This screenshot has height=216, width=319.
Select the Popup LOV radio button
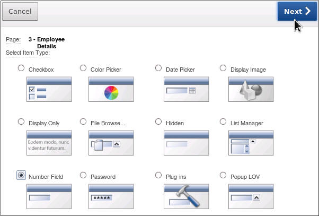[x=223, y=175]
